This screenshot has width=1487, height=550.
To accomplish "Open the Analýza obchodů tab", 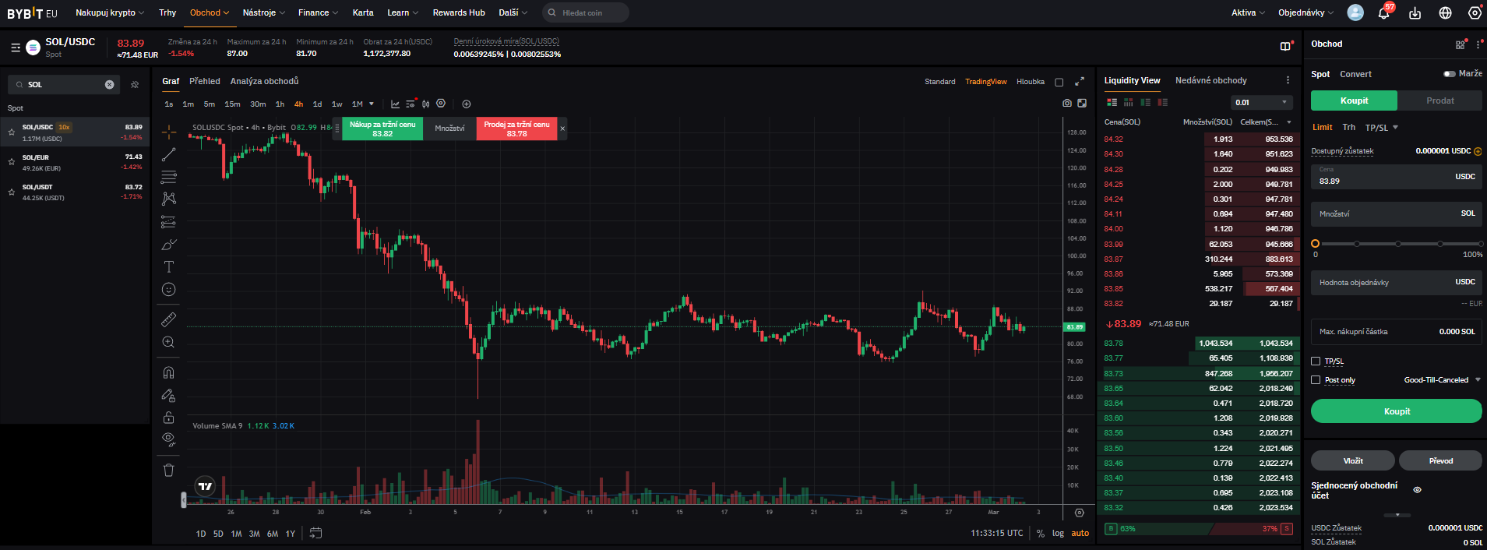I will point(264,82).
